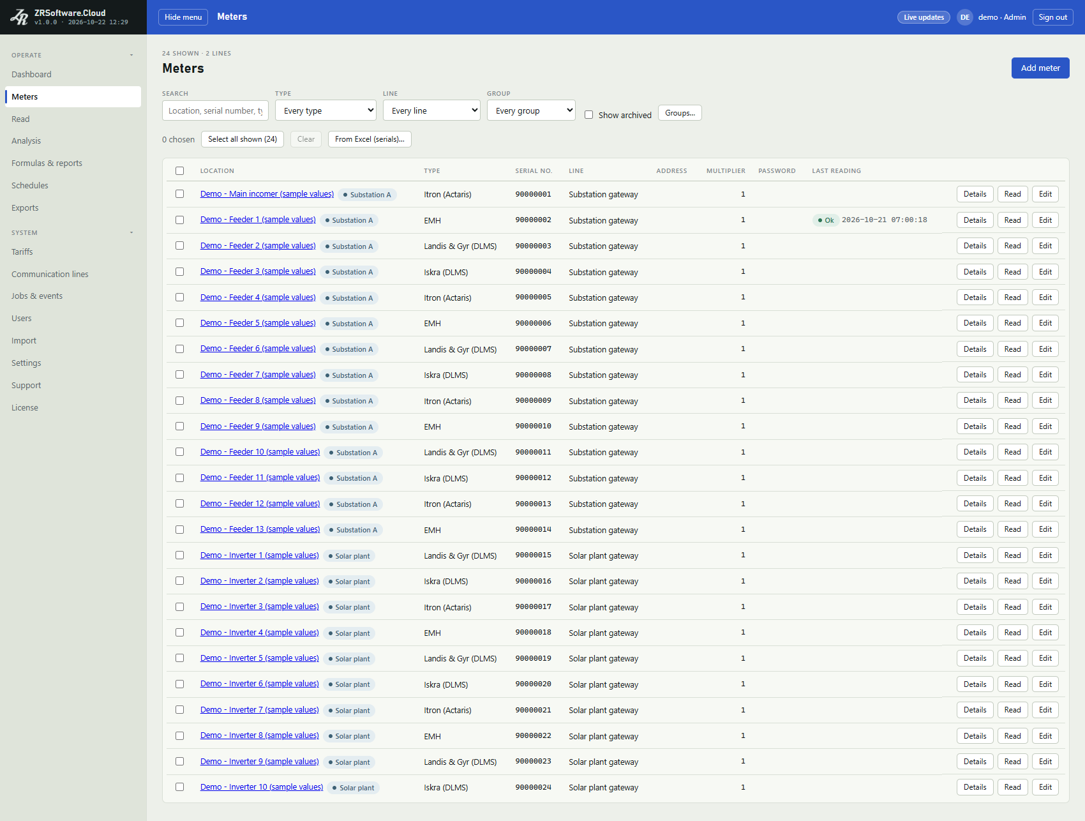This screenshot has height=821, width=1085.
Task: Open Jobs & events page
Action: click(73, 296)
